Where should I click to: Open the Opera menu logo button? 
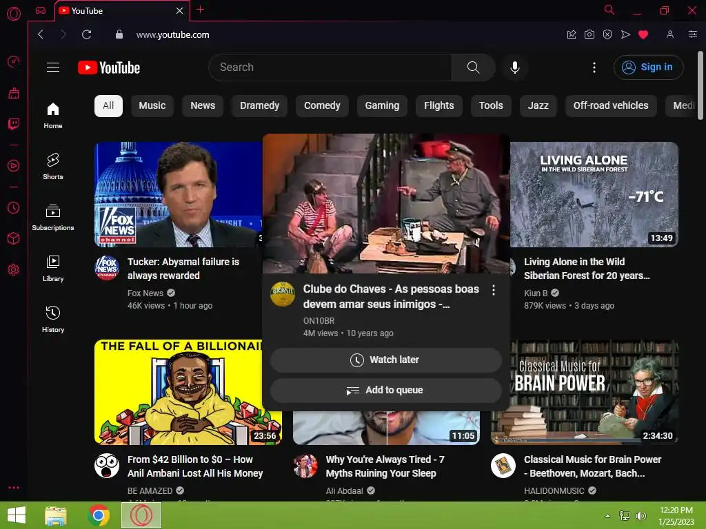[x=14, y=14]
